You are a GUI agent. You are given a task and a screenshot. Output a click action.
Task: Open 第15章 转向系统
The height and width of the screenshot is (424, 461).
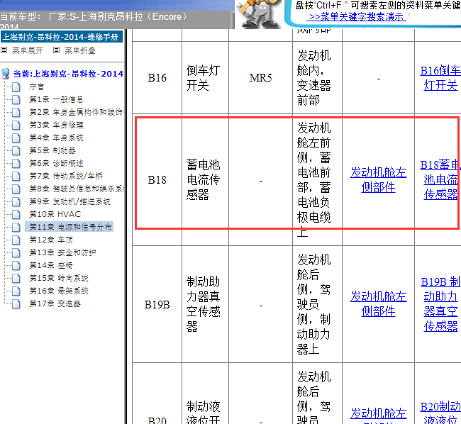pyautogui.click(x=58, y=278)
